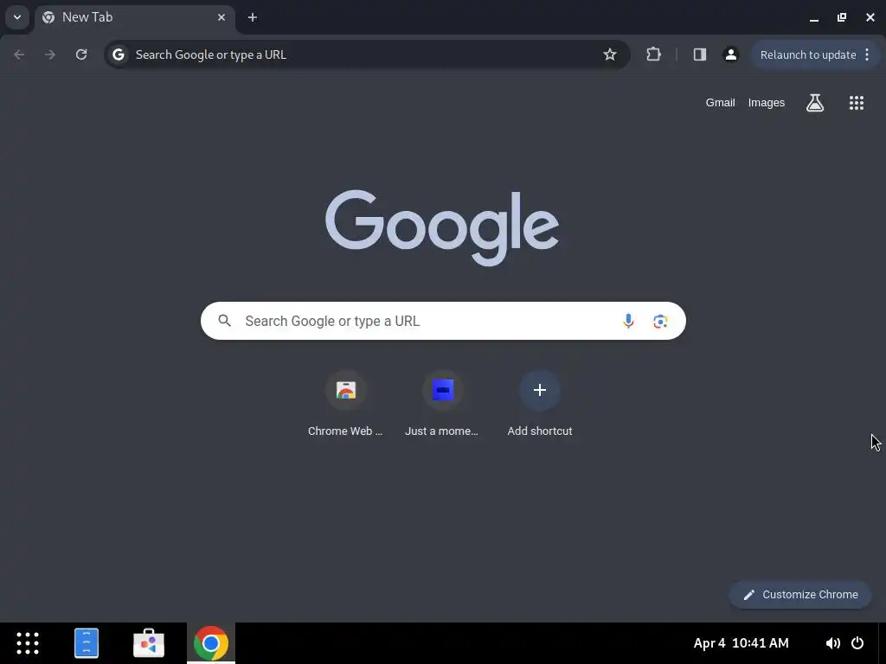Click the Google logo

tap(442, 227)
